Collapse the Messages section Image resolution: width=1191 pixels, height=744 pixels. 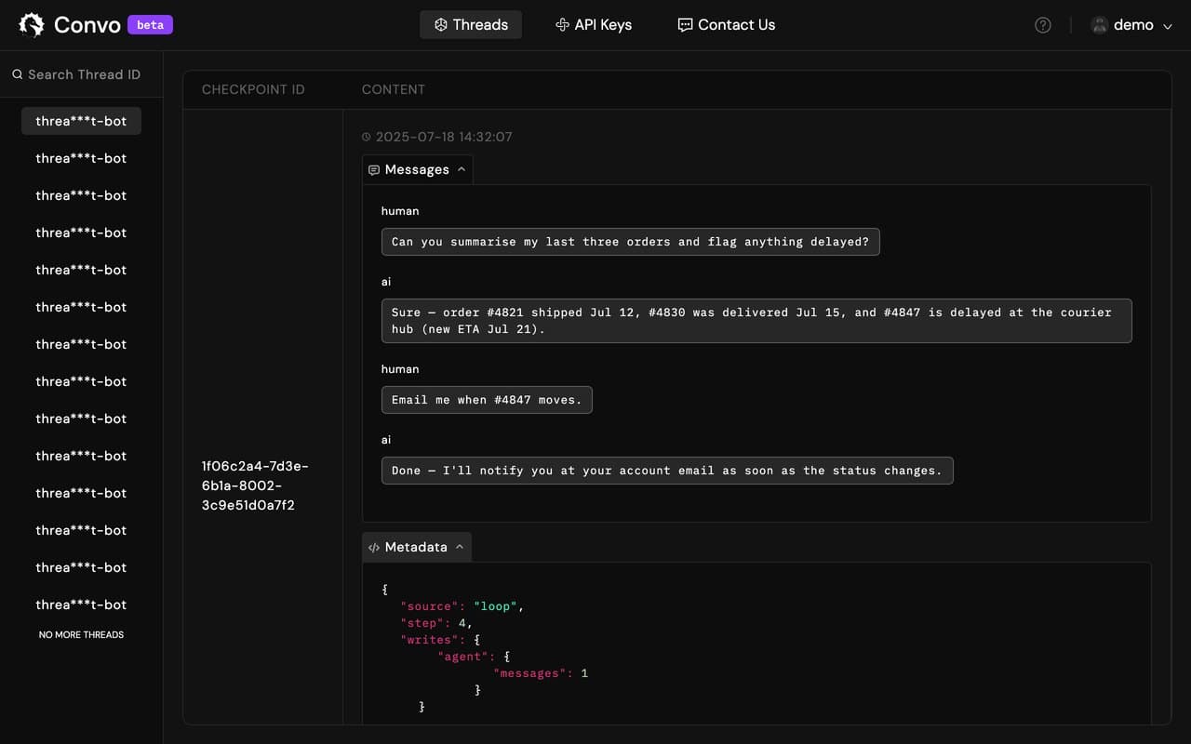pos(417,169)
